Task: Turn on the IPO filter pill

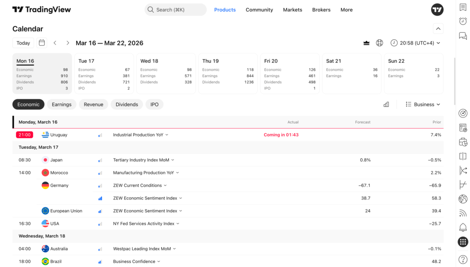Action: 154,104
